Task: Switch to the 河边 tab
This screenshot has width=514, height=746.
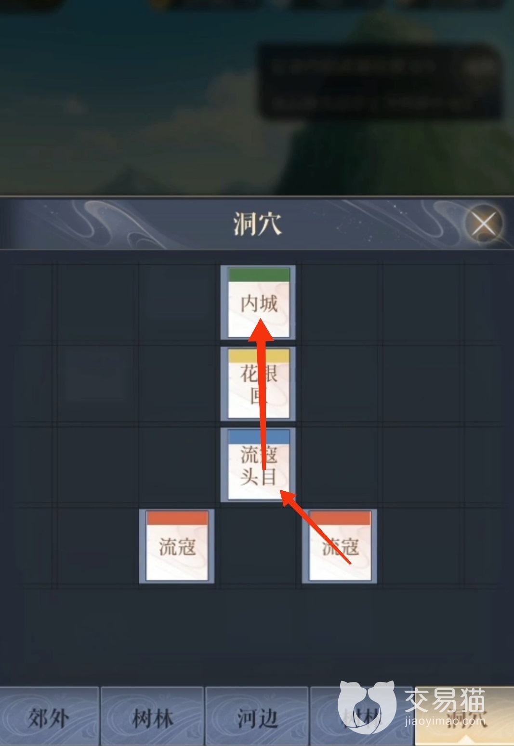Action: point(257,718)
